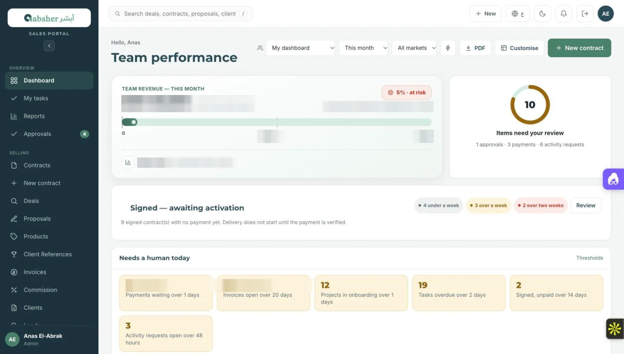Switch language with the globe button
The height and width of the screenshot is (354, 624).
[x=518, y=14]
